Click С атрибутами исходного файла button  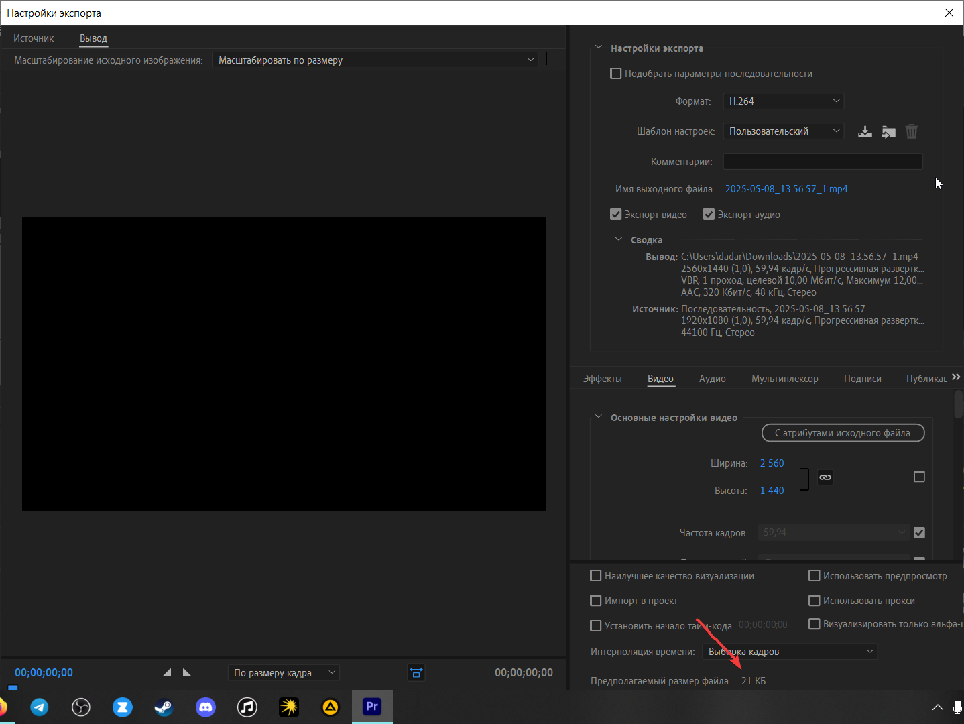click(x=843, y=433)
